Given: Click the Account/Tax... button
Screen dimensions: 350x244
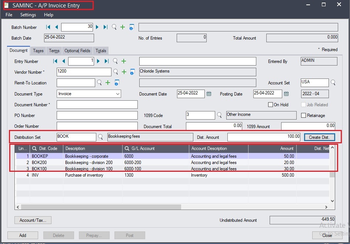Looking at the screenshot, I should (33, 220).
